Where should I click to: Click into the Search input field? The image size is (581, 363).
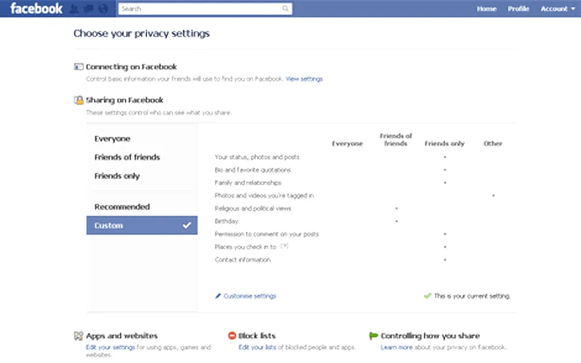pyautogui.click(x=200, y=9)
